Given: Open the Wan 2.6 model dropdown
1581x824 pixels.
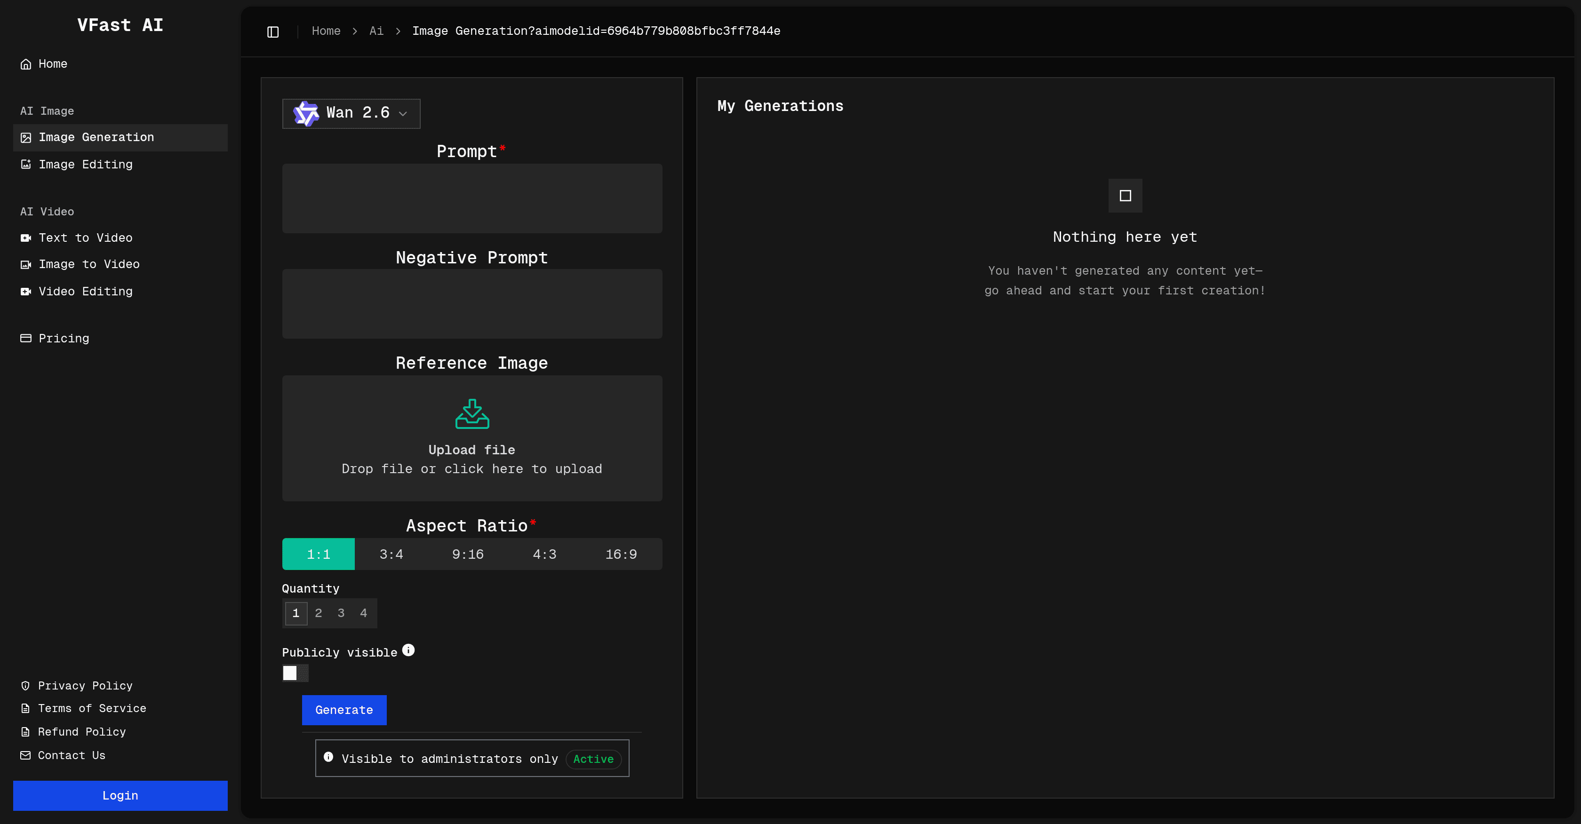Looking at the screenshot, I should pos(351,113).
